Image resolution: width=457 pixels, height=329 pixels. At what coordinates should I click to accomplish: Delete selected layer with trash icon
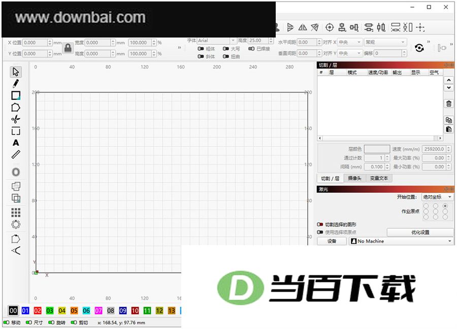pyautogui.click(x=449, y=103)
